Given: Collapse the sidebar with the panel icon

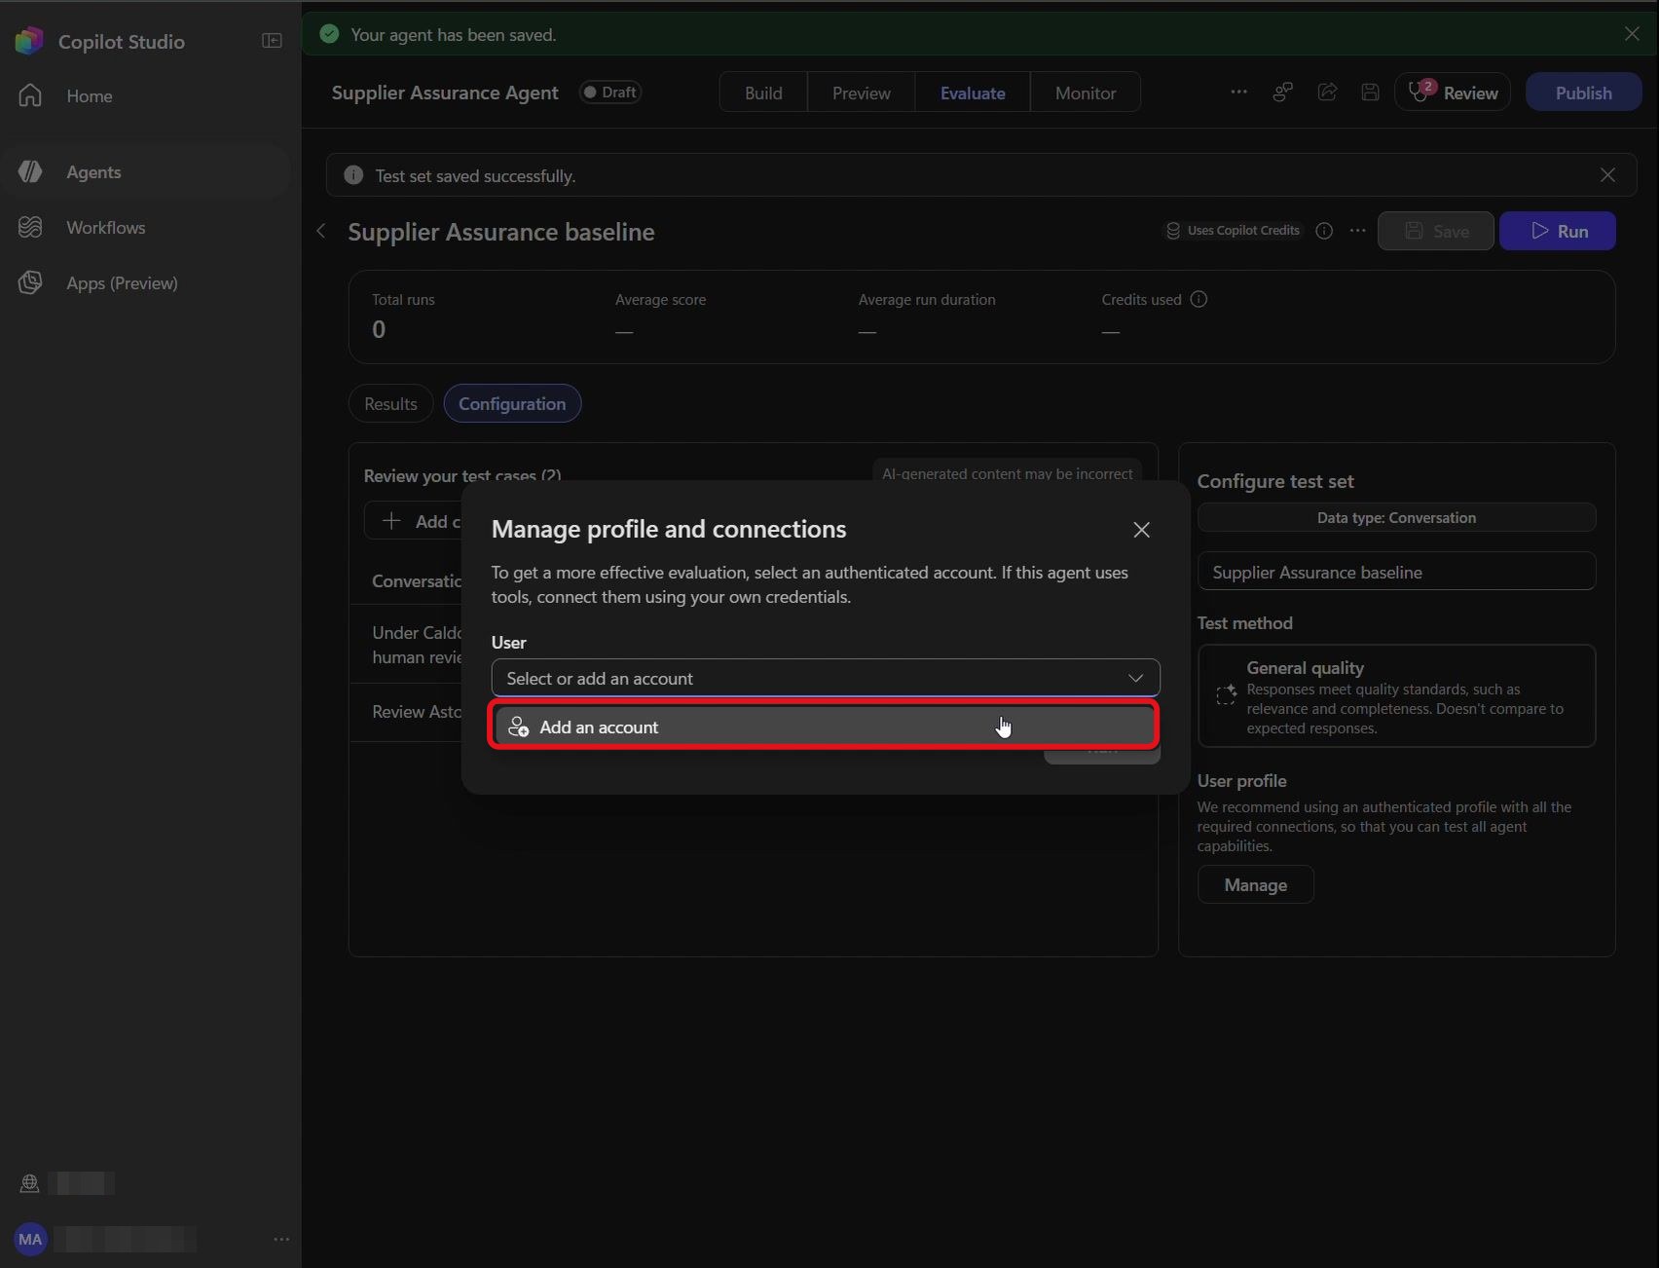Looking at the screenshot, I should (x=272, y=41).
